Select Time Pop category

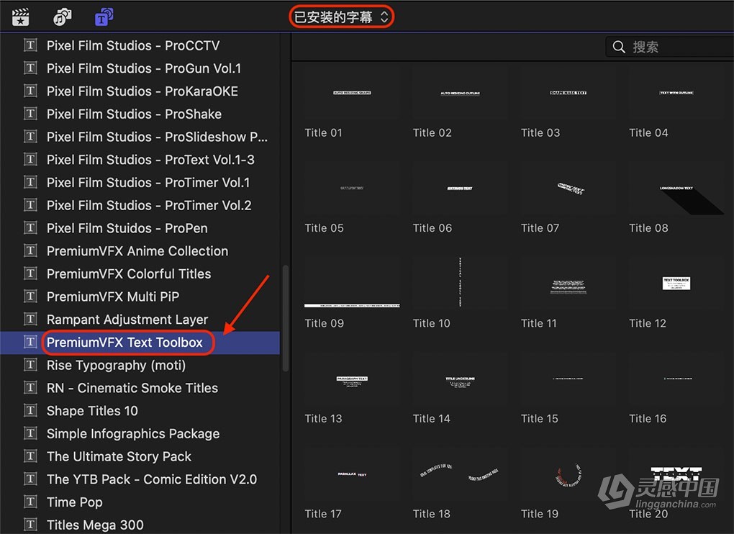[x=140, y=502]
